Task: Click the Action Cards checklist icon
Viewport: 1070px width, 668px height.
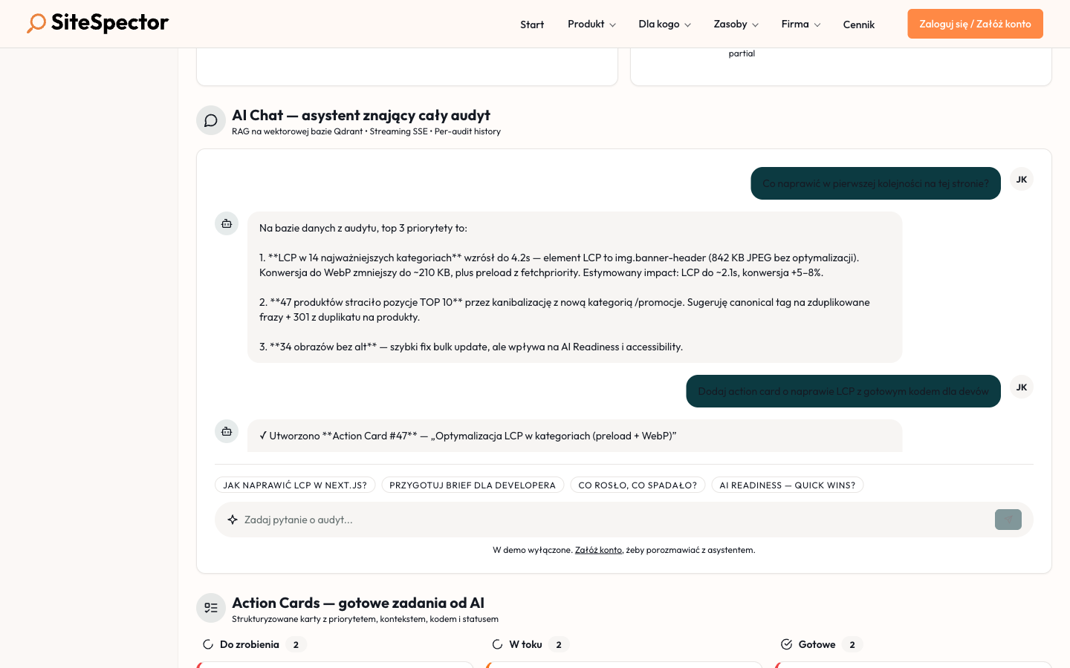Action: tap(211, 607)
